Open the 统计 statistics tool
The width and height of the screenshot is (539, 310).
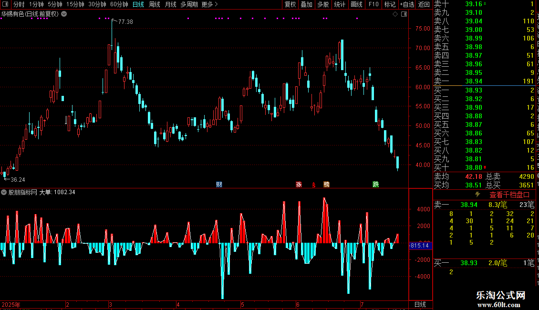340,4
